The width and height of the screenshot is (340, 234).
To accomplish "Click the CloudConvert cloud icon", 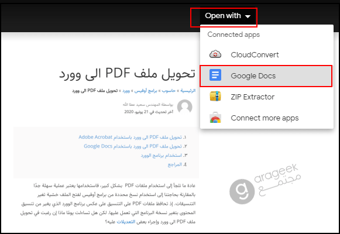I will tap(215, 54).
